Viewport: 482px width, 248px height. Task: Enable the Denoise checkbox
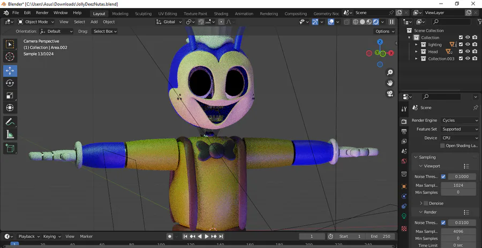coord(426,203)
